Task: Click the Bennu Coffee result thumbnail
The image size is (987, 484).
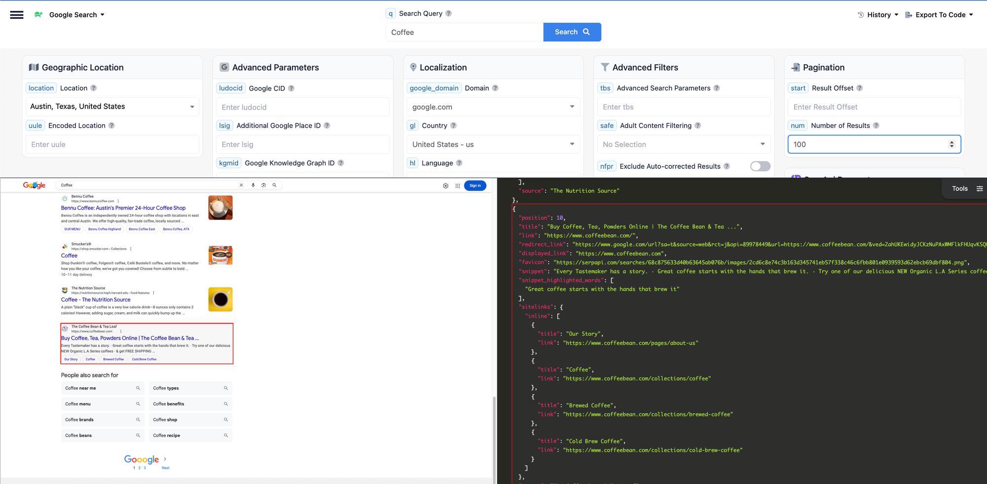Action: tap(221, 208)
